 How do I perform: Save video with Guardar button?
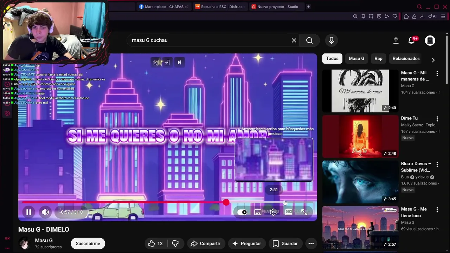point(285,244)
